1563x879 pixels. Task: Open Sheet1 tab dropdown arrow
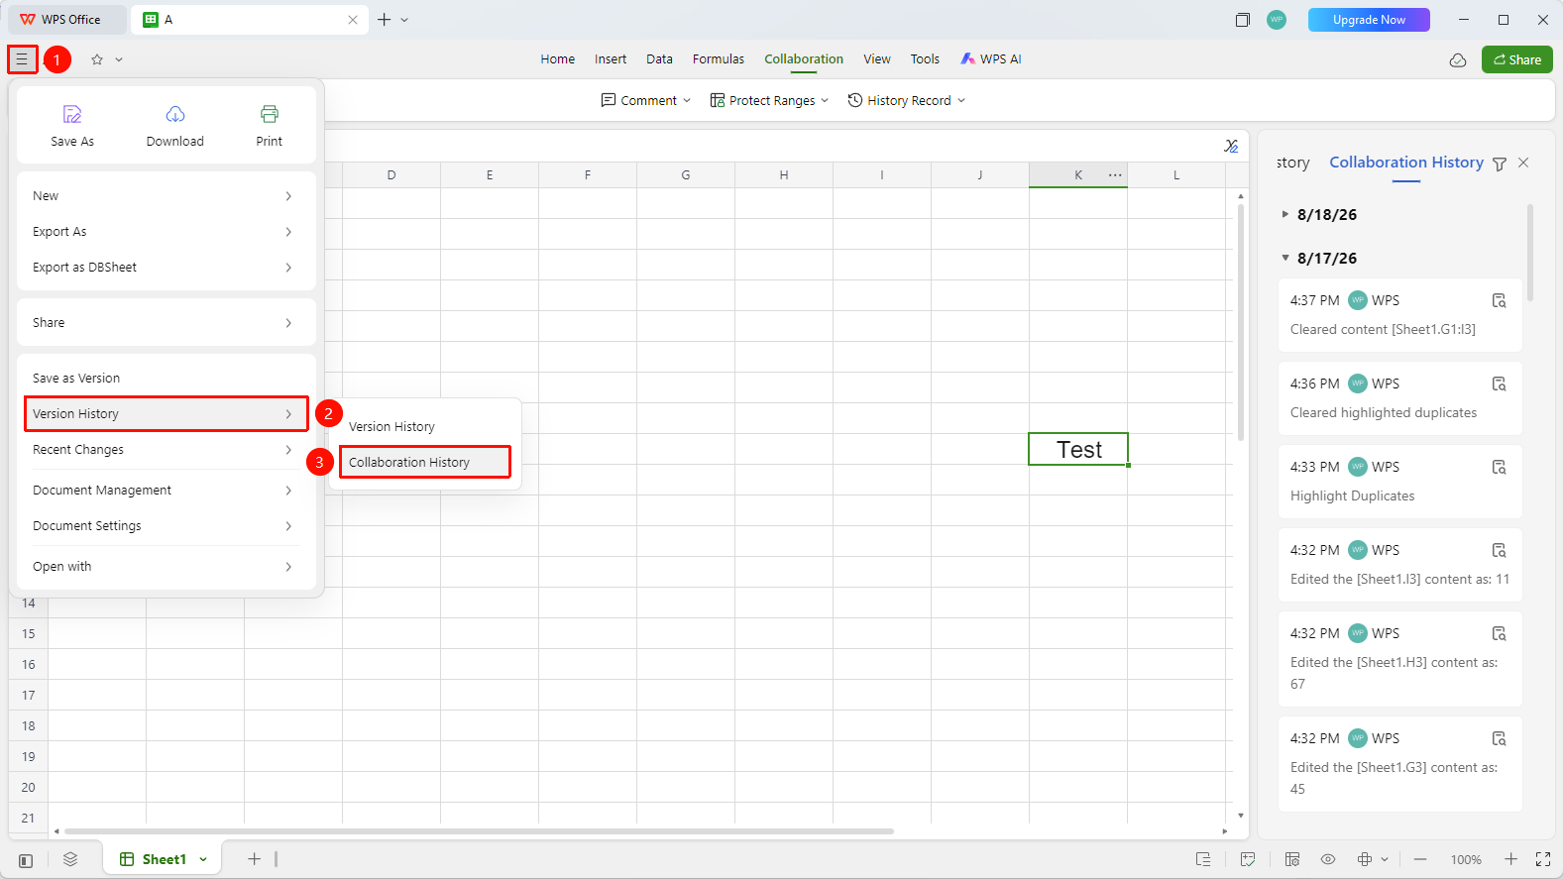tap(203, 859)
